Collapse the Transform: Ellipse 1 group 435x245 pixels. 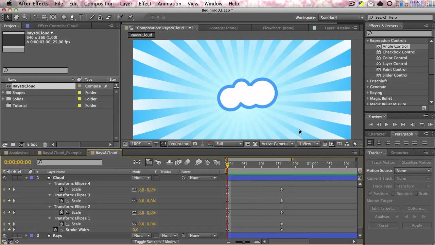[x=50, y=218]
